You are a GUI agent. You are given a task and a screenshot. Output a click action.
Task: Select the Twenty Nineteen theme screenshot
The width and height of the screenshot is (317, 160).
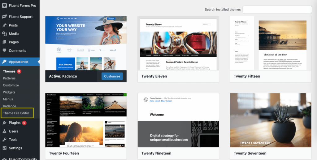pyautogui.click(x=178, y=120)
